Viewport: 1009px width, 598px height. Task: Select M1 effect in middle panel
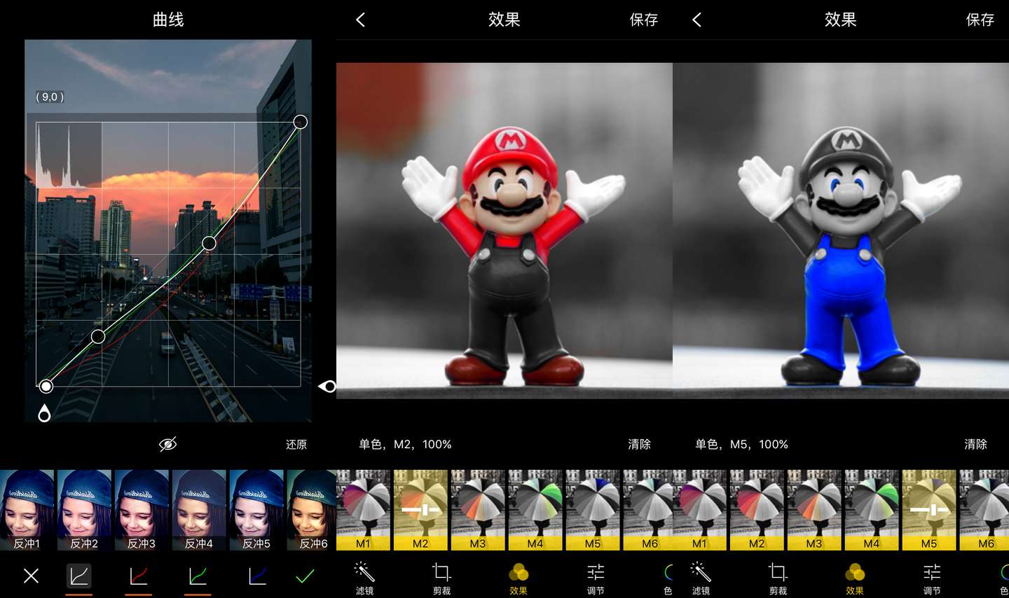[x=363, y=510]
